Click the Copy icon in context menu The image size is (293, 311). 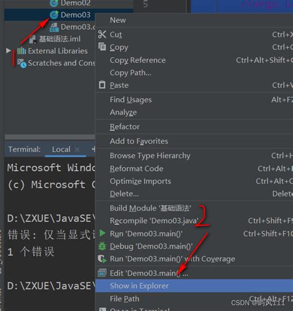[102, 46]
